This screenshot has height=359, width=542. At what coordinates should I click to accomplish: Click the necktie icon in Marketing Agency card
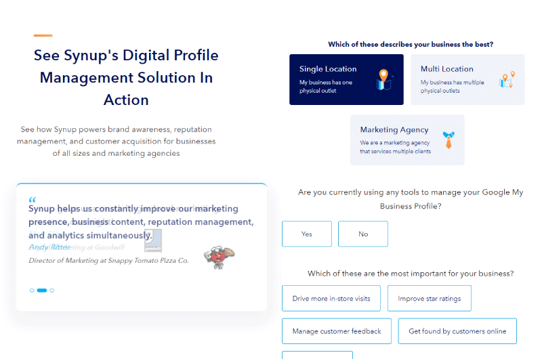coord(449,140)
